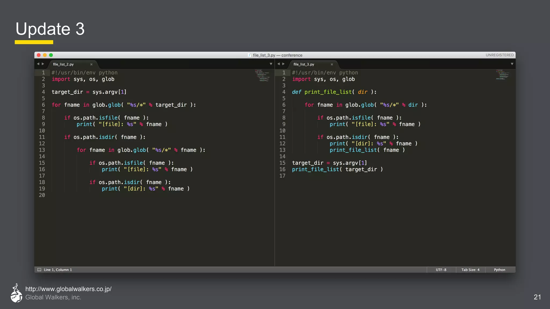Go to previous tab in left pane
550x309 pixels.
[38, 64]
